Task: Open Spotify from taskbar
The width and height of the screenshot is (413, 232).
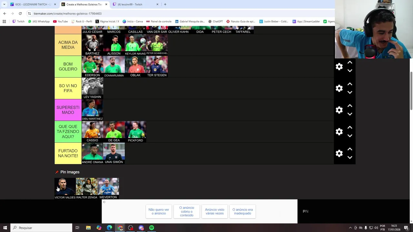Action: pyautogui.click(x=152, y=228)
